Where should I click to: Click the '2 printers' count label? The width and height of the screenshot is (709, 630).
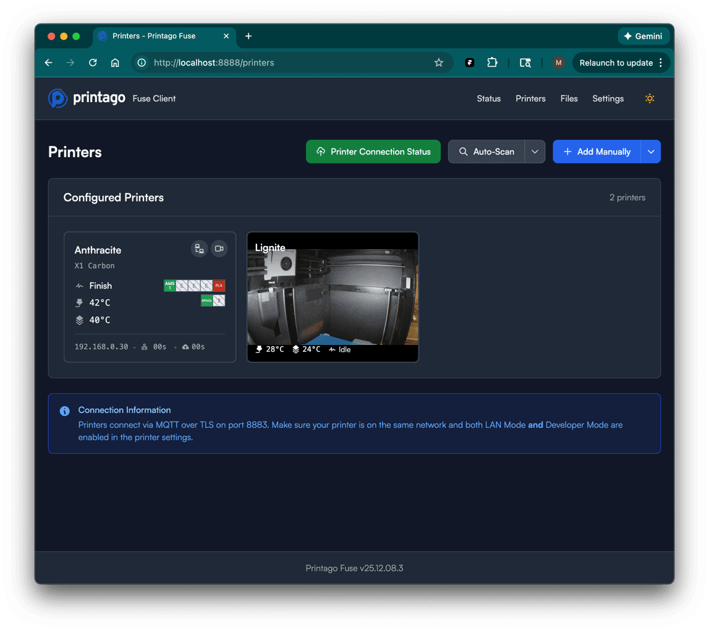click(x=627, y=198)
